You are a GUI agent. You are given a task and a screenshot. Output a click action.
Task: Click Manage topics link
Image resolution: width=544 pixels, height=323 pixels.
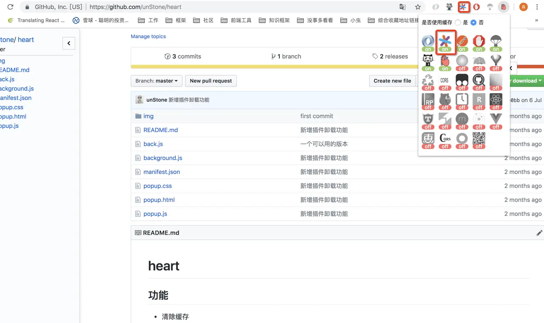point(148,36)
